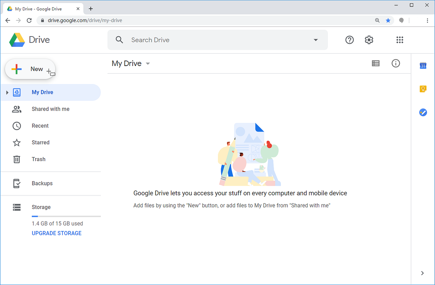Open the Trash section

38,159
